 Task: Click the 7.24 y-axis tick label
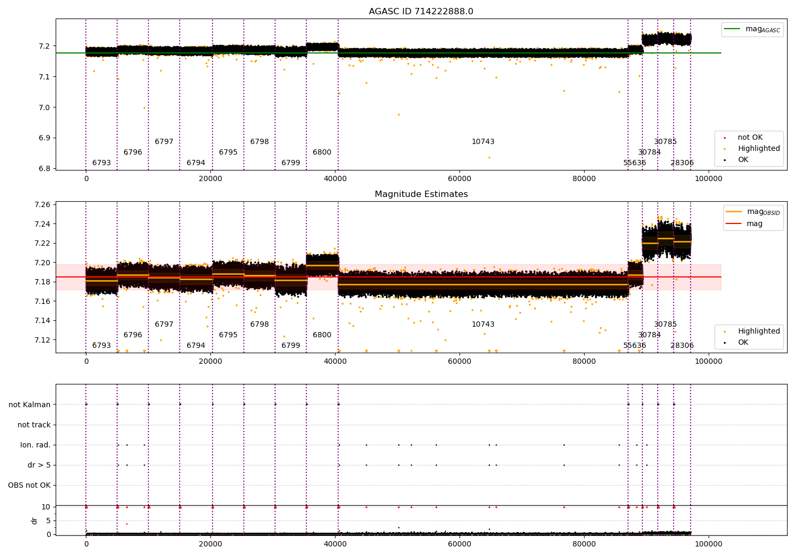[42, 225]
